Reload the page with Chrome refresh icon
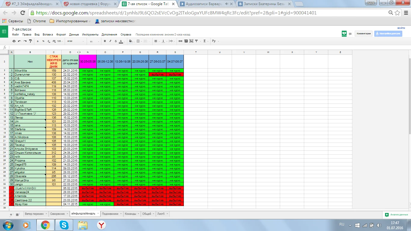 pos(23,13)
